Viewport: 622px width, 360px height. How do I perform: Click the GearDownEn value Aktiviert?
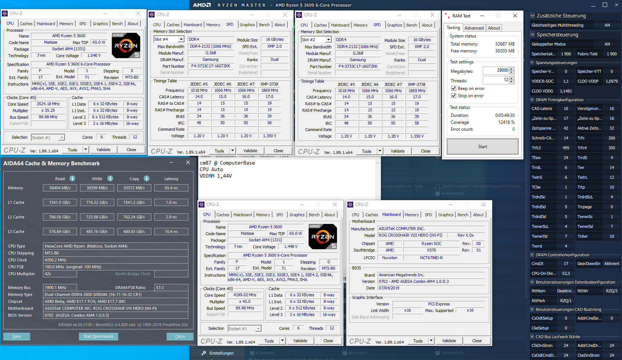tap(611, 264)
